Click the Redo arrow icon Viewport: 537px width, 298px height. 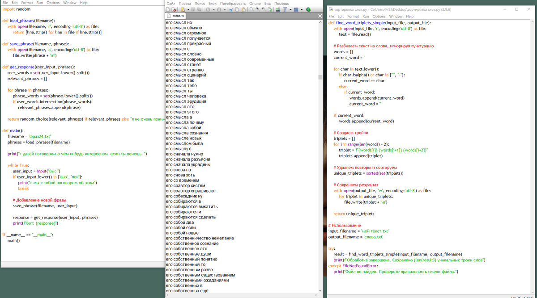point(219,9)
